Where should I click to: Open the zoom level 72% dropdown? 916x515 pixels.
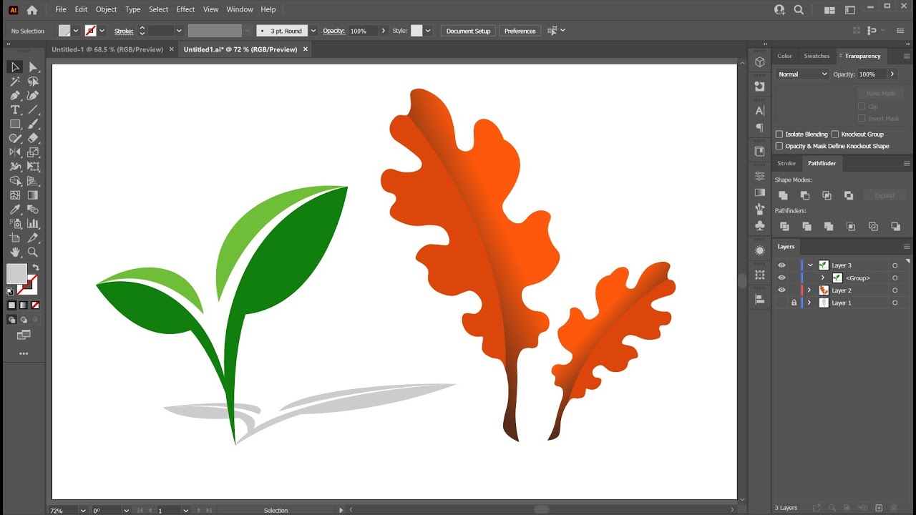coord(83,510)
